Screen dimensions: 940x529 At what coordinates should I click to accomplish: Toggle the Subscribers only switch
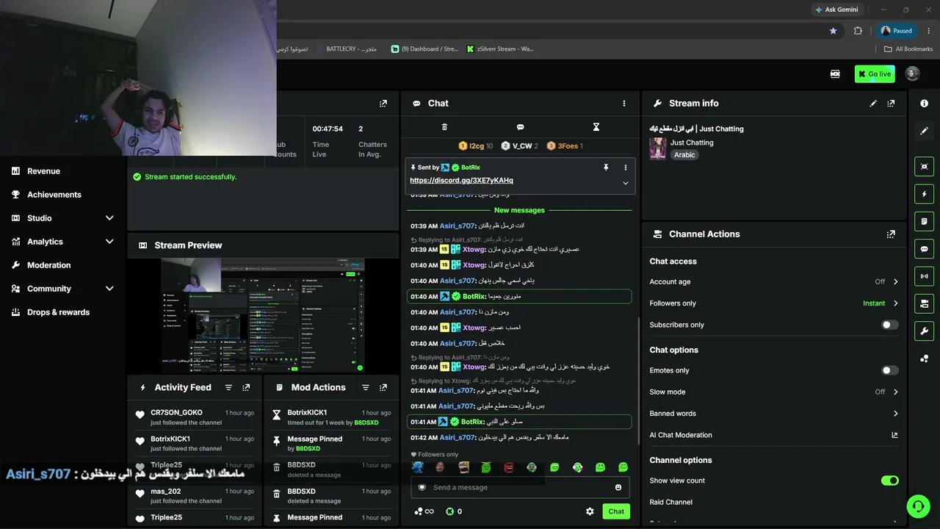tap(889, 325)
